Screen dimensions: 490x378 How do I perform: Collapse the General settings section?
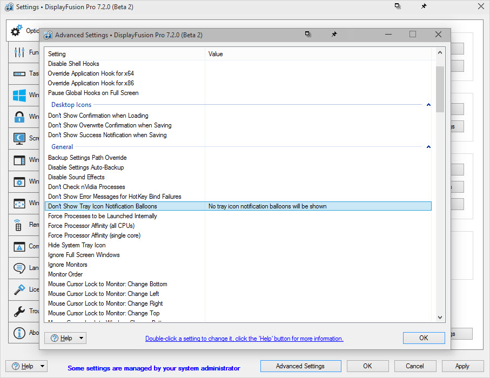click(428, 147)
